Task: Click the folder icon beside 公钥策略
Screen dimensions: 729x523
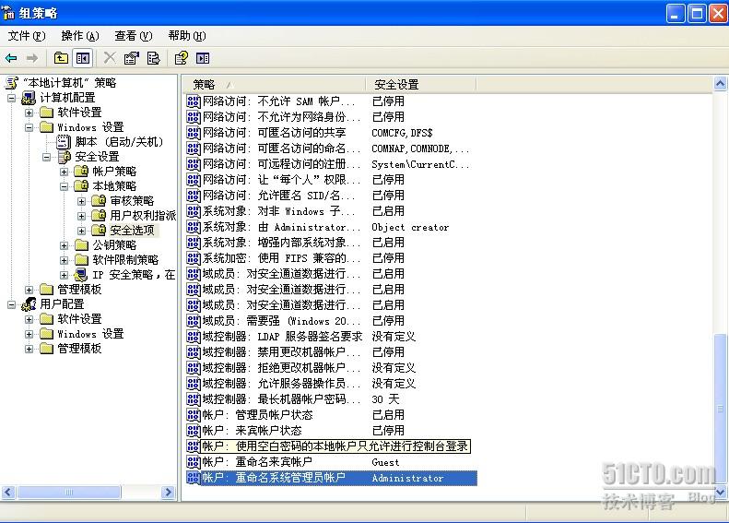Action: [x=81, y=245]
